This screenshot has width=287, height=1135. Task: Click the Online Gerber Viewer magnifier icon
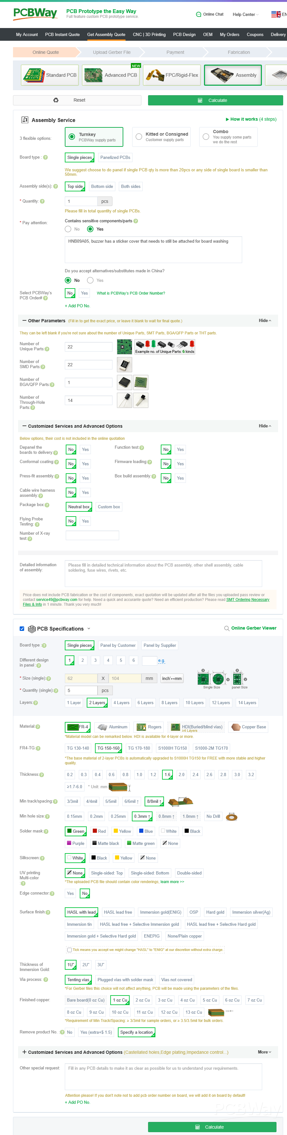(x=226, y=628)
